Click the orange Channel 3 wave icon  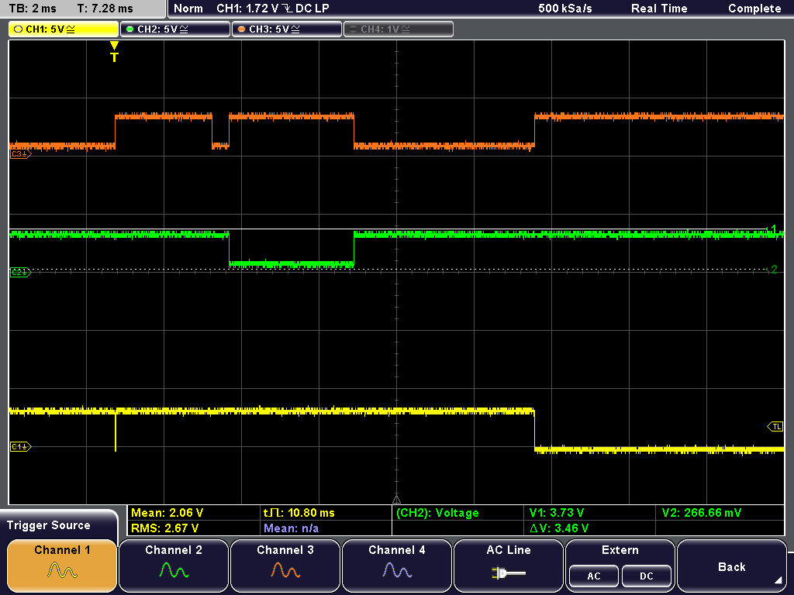285,571
